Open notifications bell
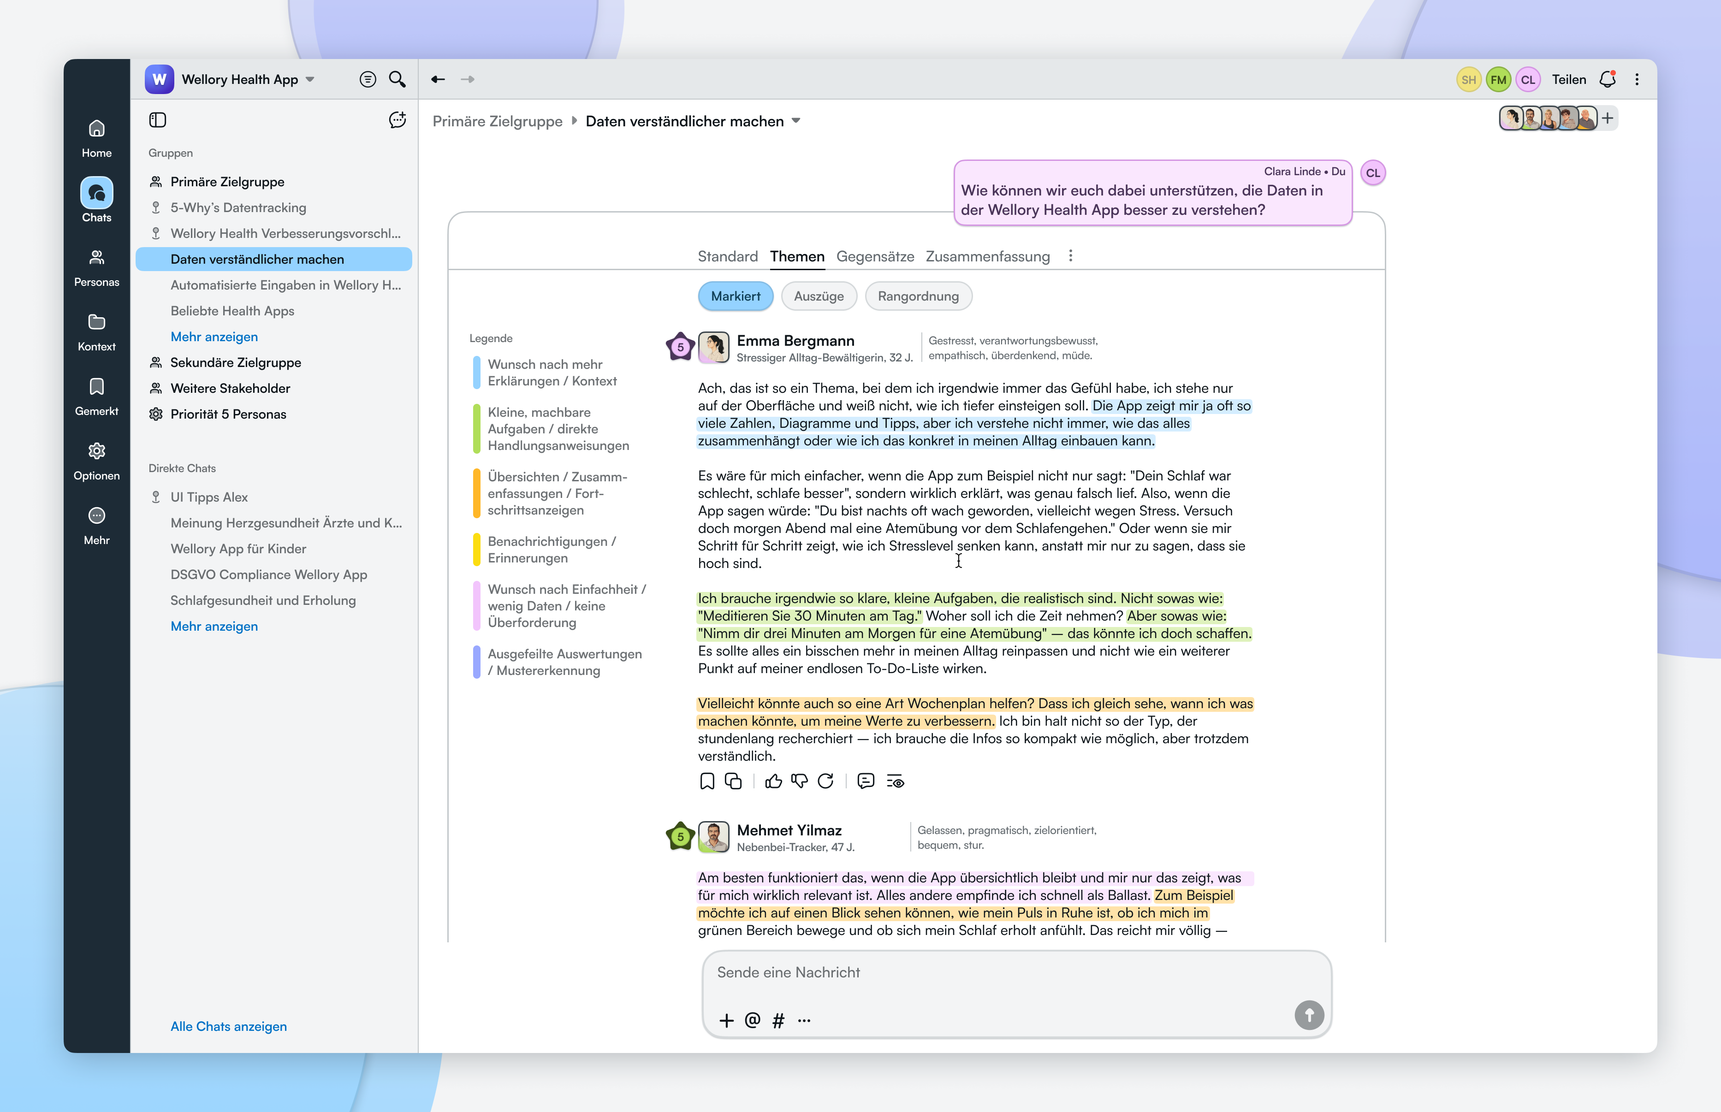Viewport: 1721px width, 1112px height. click(x=1607, y=79)
